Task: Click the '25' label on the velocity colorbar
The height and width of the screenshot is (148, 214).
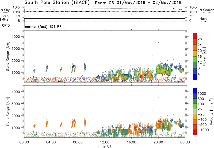Action: (x=200, y=109)
